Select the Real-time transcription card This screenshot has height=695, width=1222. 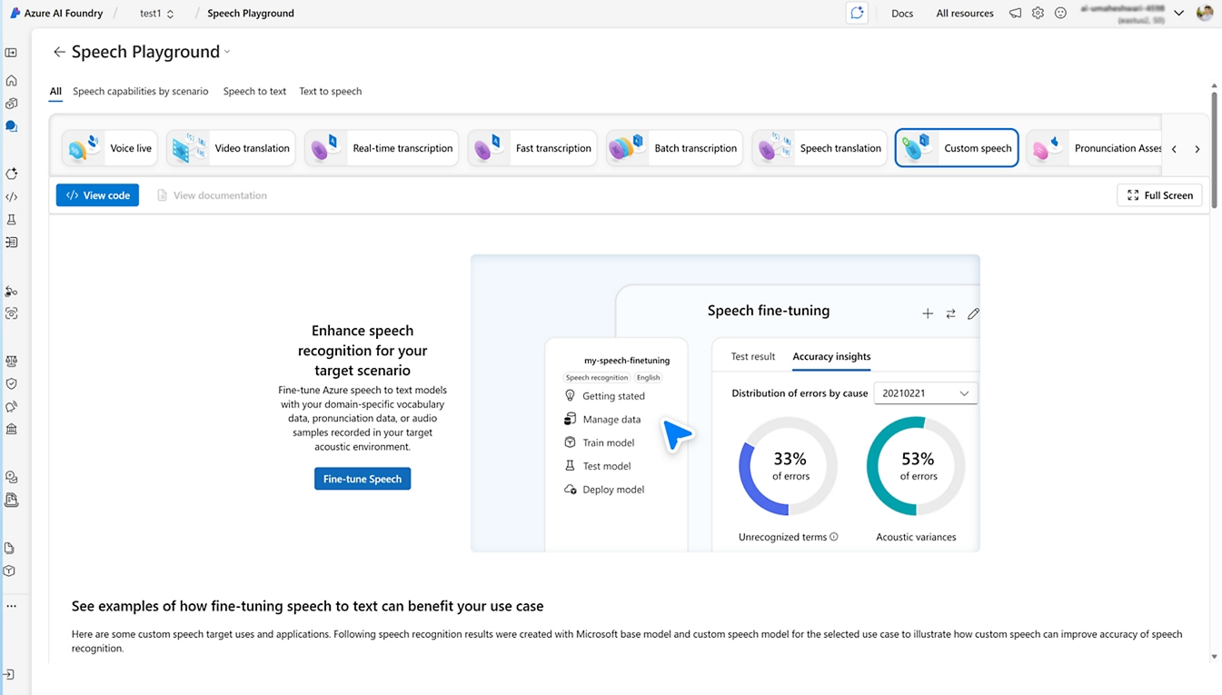pos(382,148)
